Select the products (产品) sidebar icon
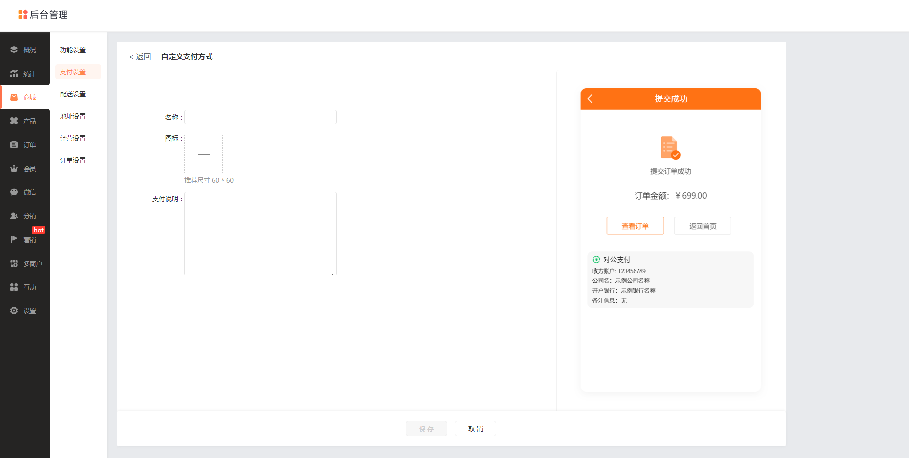This screenshot has width=909, height=458. click(x=14, y=121)
